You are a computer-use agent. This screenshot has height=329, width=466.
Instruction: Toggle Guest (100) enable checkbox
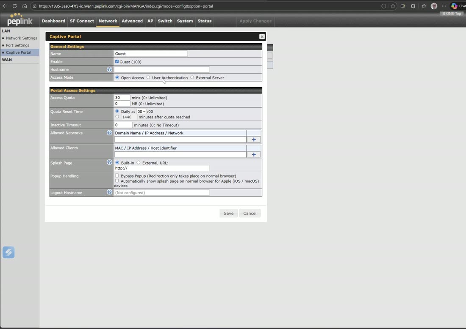tap(117, 62)
